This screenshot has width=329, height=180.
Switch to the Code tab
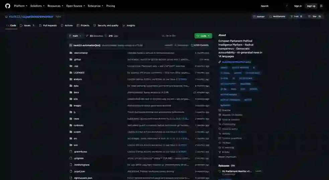11,25
